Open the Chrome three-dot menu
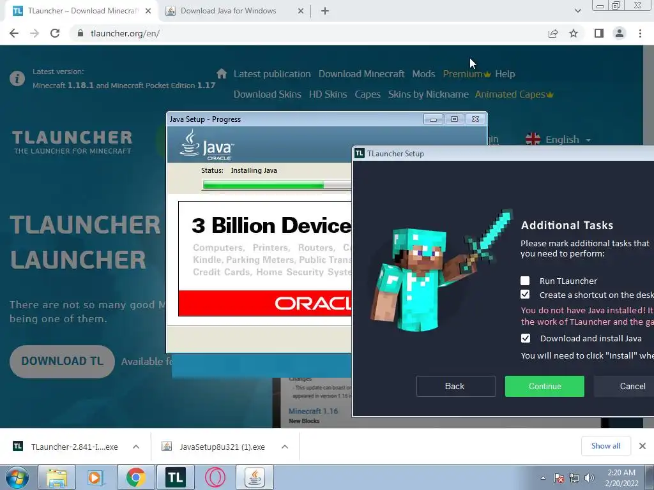Image resolution: width=654 pixels, height=490 pixels. coord(640,33)
